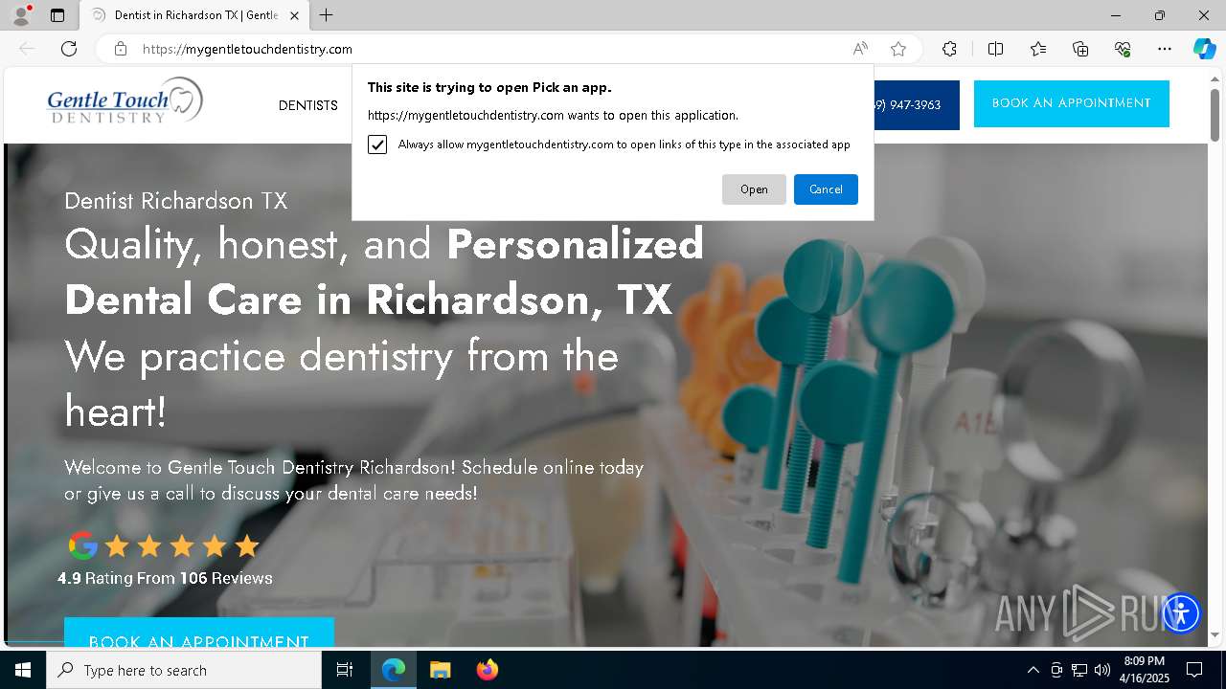Close the Dentist in Richardson TX tab
This screenshot has height=689, width=1226.
(294, 15)
